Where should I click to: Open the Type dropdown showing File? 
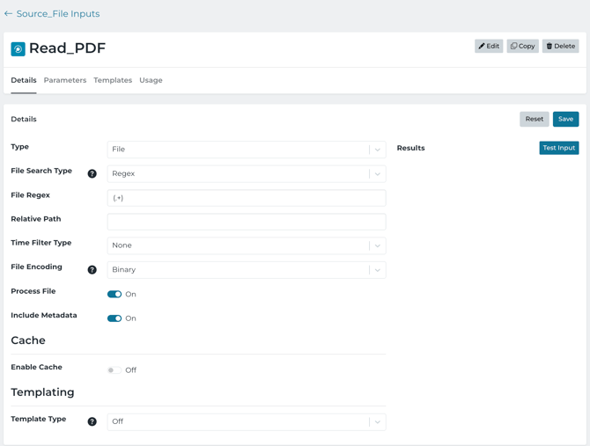[x=247, y=150]
